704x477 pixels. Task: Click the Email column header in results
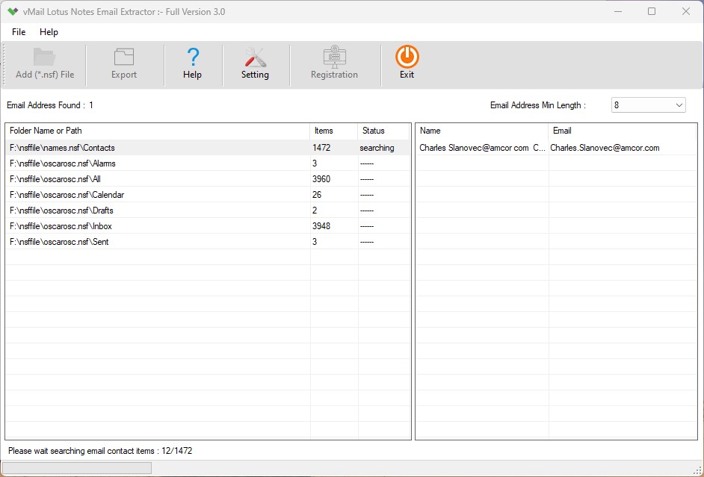pos(623,131)
